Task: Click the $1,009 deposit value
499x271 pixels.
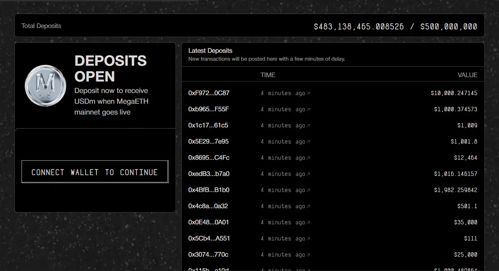Action: pyautogui.click(x=467, y=125)
